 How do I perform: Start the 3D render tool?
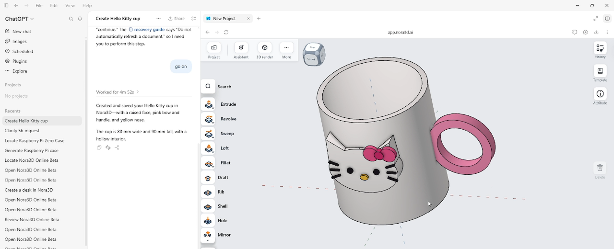tap(264, 51)
